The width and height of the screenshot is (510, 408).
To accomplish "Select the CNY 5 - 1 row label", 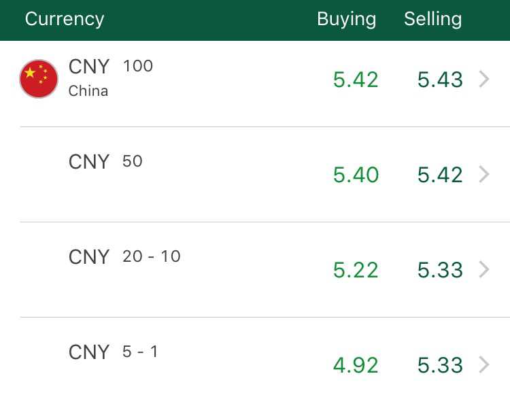I will click(x=89, y=352).
